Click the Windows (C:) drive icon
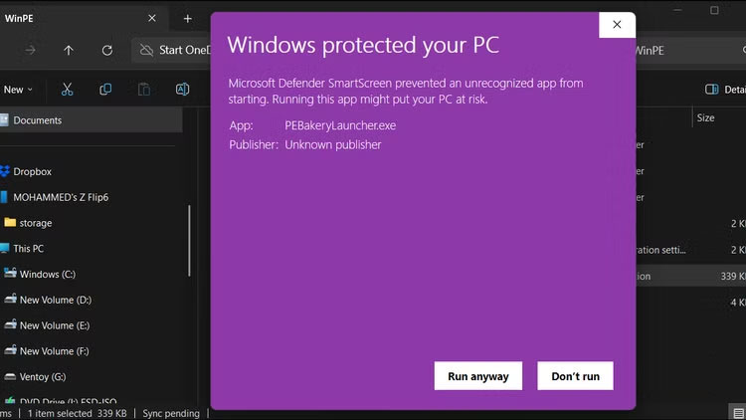This screenshot has height=420, width=746. (x=10, y=274)
